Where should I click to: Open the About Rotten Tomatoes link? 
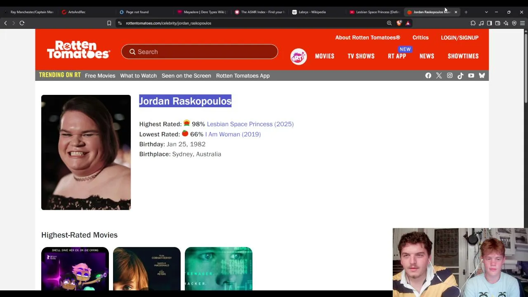(368, 38)
